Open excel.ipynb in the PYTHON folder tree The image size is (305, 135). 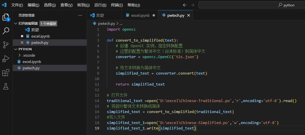[x=32, y=62]
